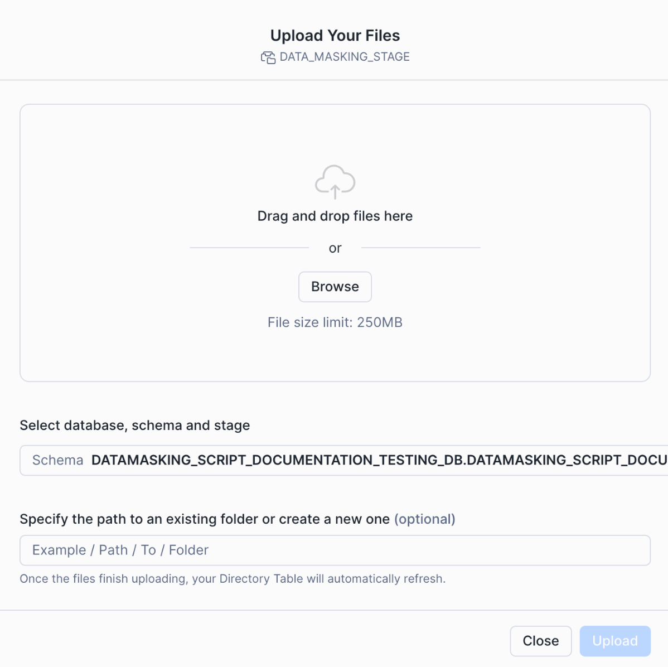Click the 'or' divider text
The image size is (668, 667).
coord(335,248)
